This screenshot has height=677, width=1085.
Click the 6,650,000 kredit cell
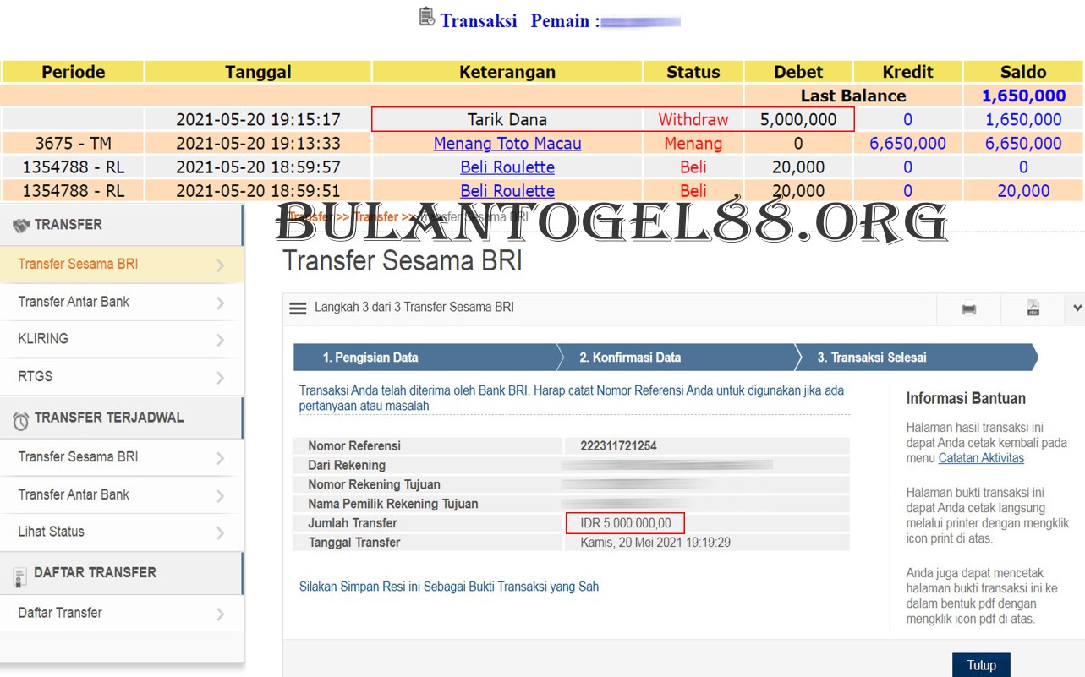pyautogui.click(x=907, y=144)
